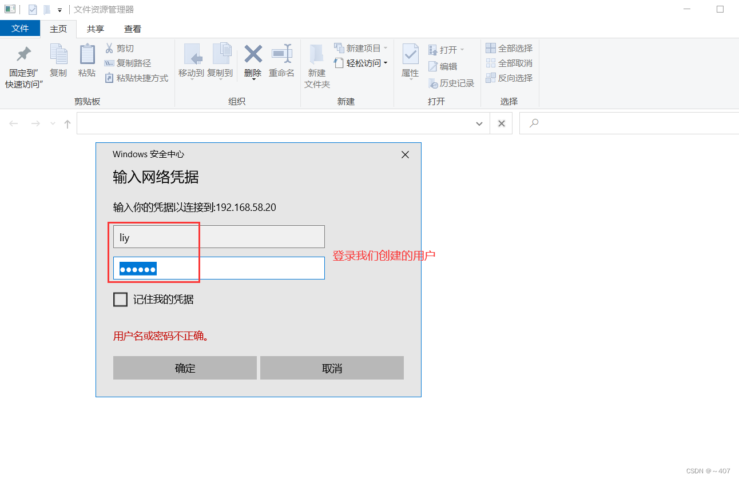The image size is (739, 479).
Task: Click the username field containing liy
Action: [x=219, y=237]
